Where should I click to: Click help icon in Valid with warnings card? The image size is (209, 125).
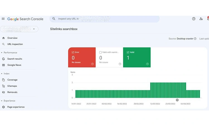coord(120,64)
